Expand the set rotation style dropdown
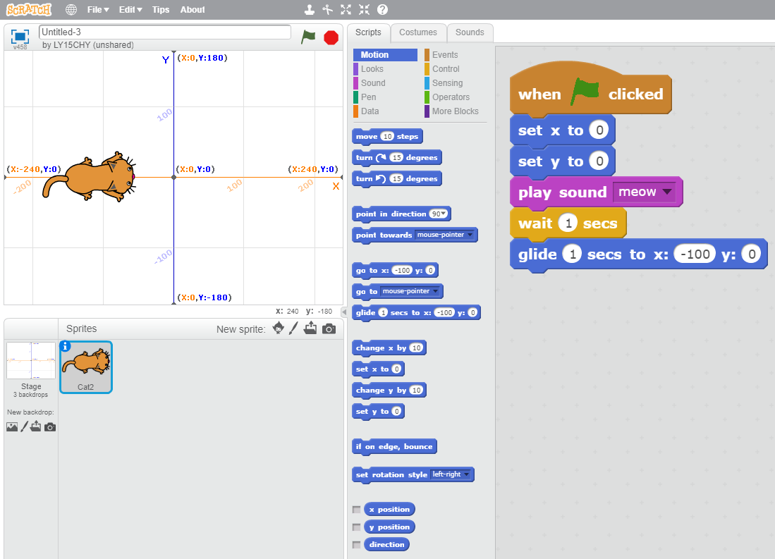This screenshot has height=559, width=775. [468, 475]
